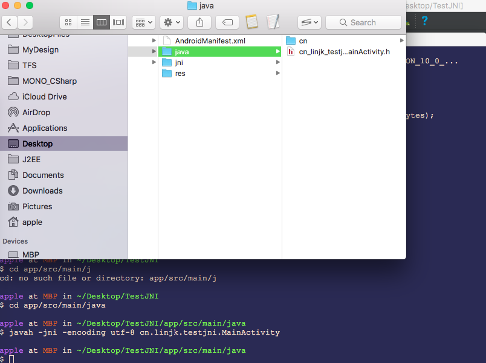Expand the jni folder arrow
Image resolution: width=486 pixels, height=363 pixels.
pos(278,62)
